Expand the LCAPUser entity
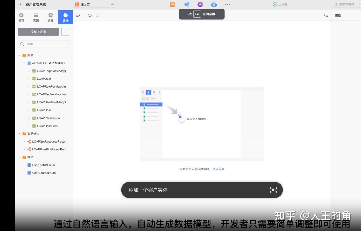Image resolution: width=361 pixels, height=231 pixels. (x=29, y=79)
